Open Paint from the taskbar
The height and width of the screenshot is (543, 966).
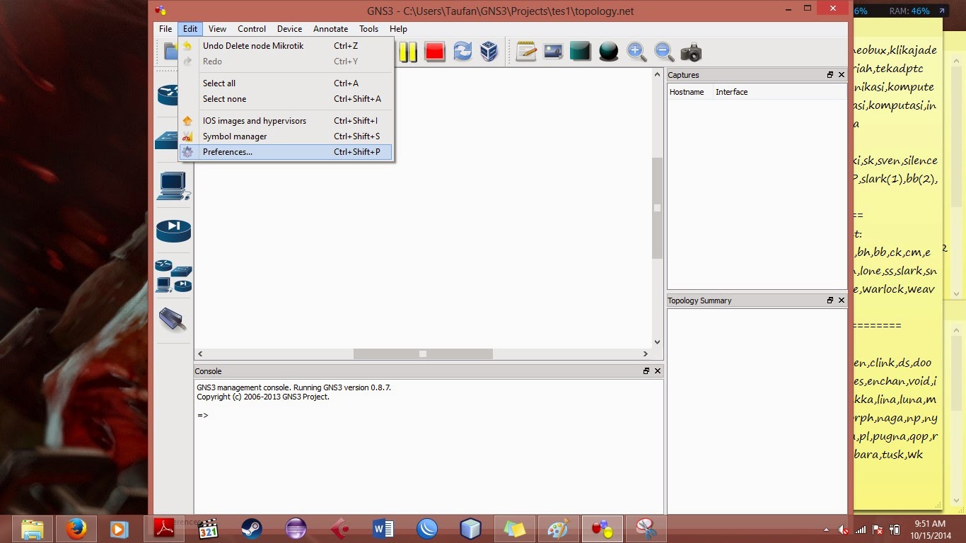(558, 529)
